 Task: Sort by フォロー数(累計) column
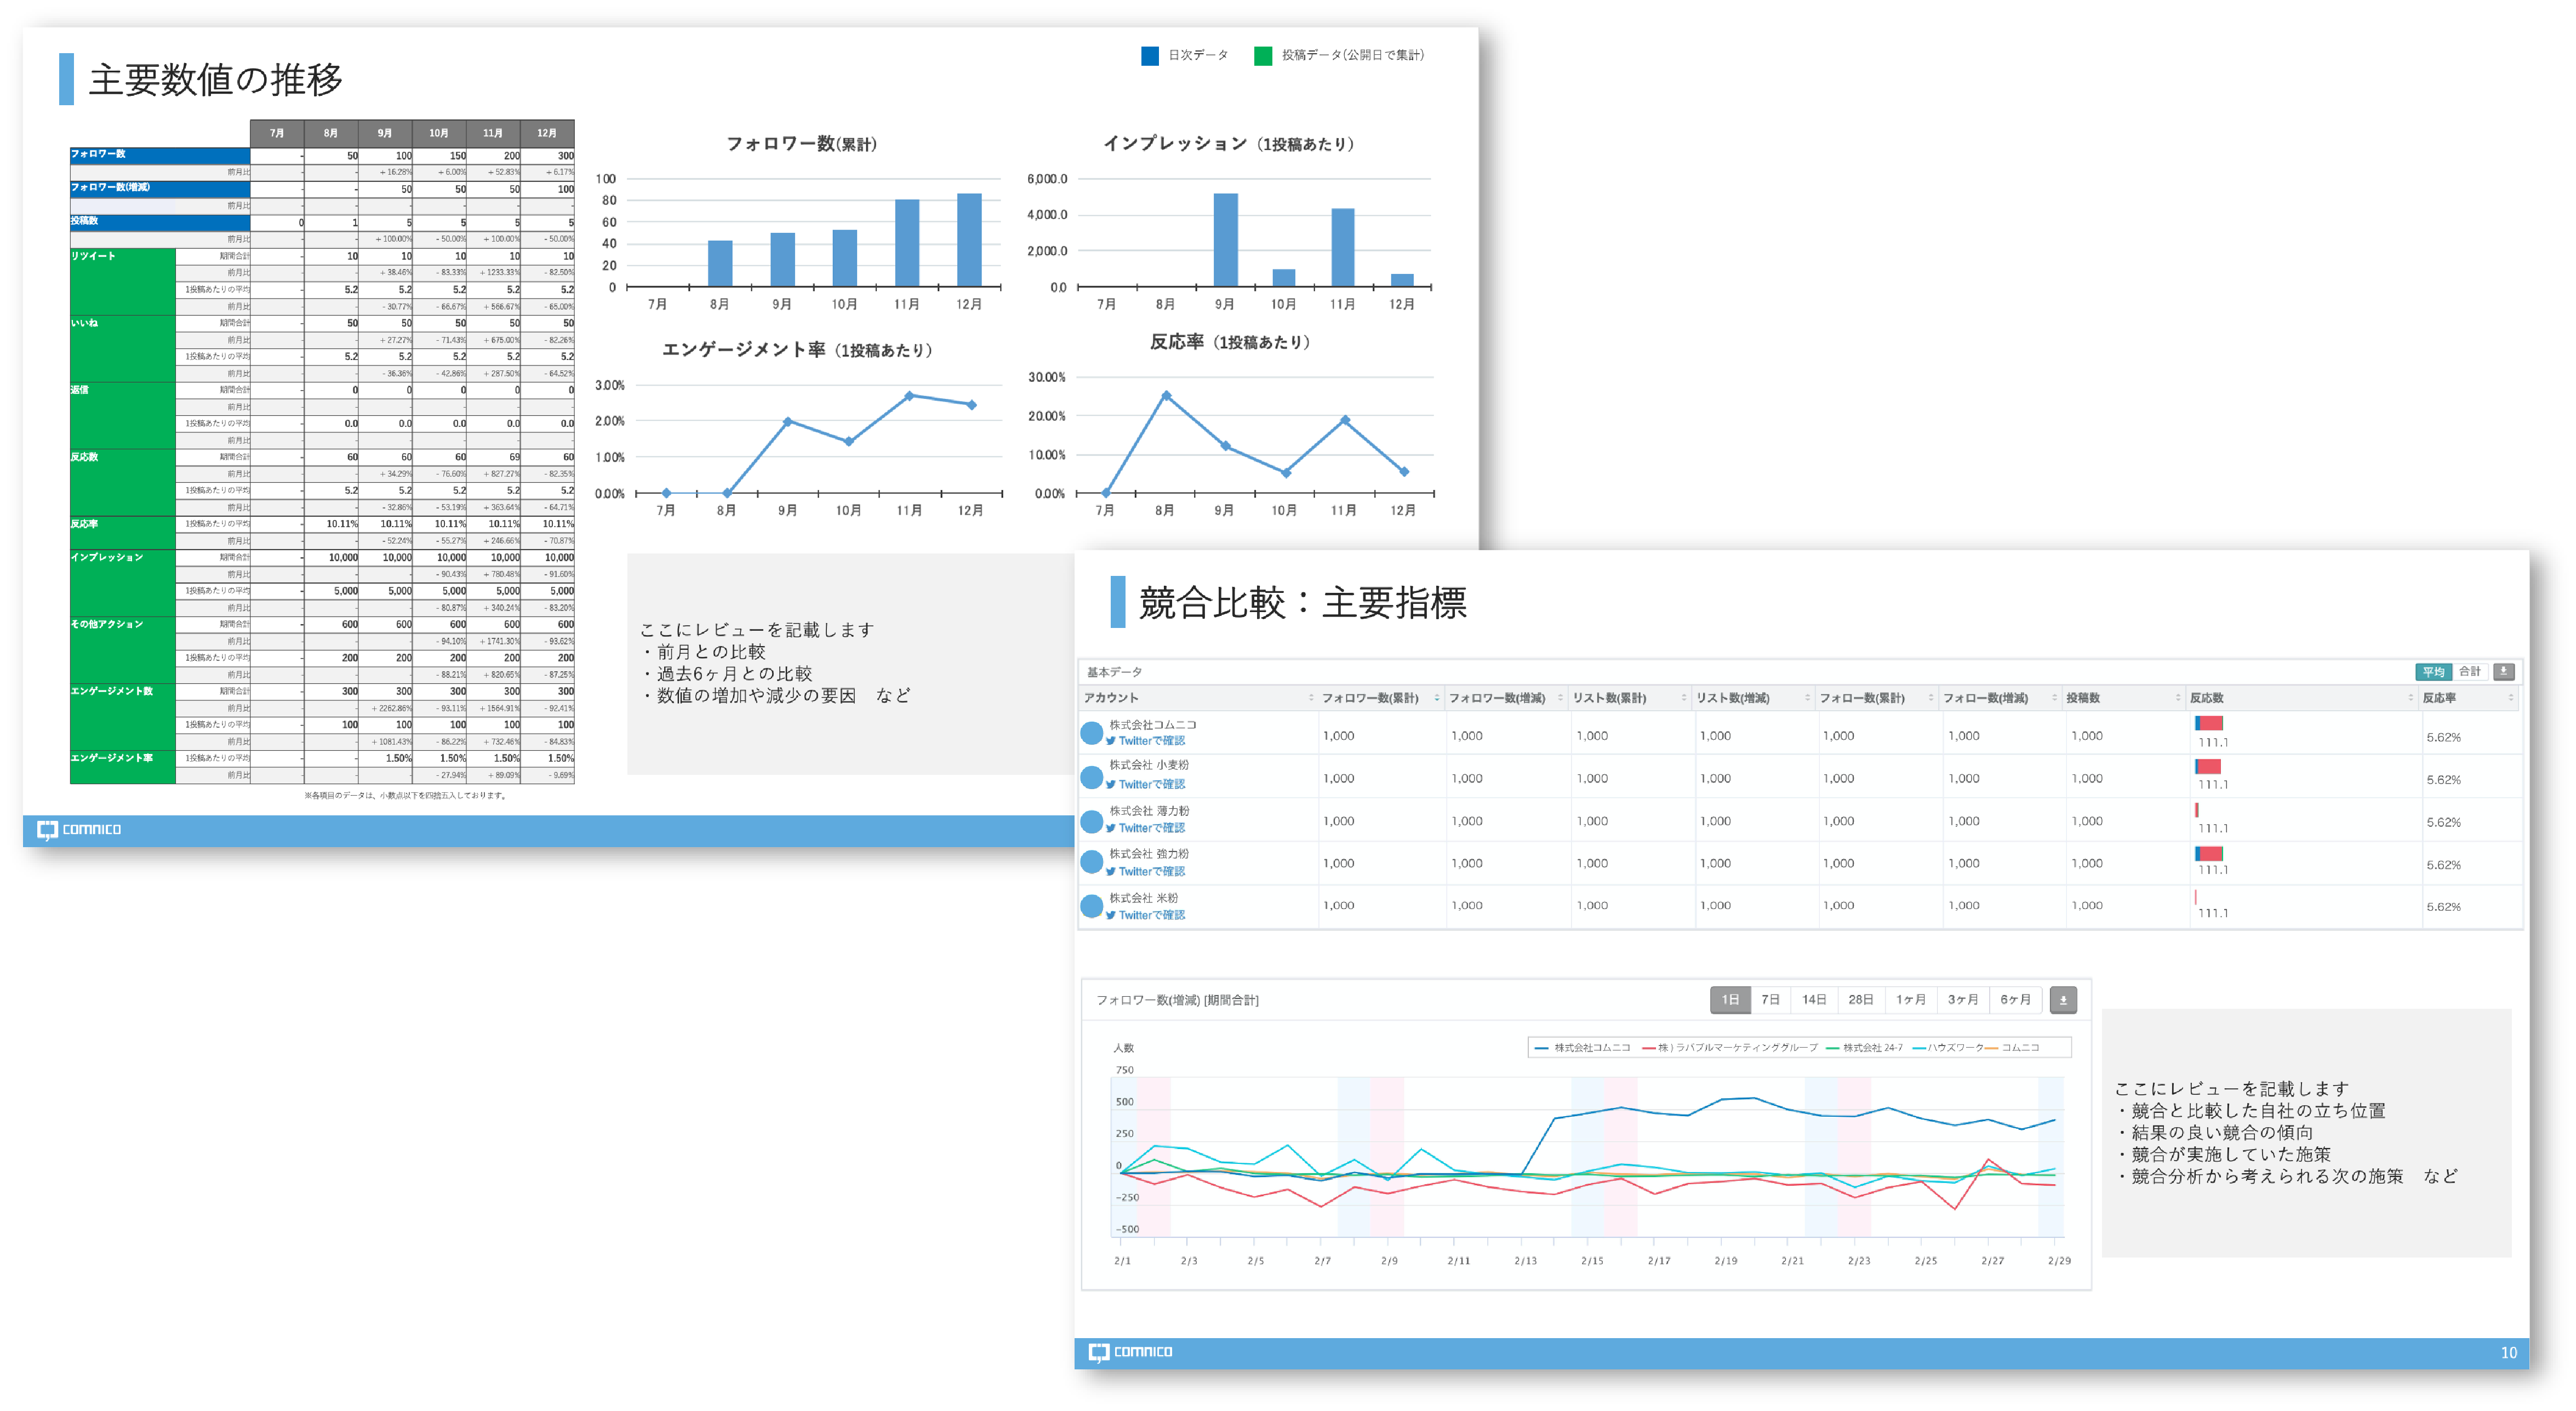tap(1878, 698)
